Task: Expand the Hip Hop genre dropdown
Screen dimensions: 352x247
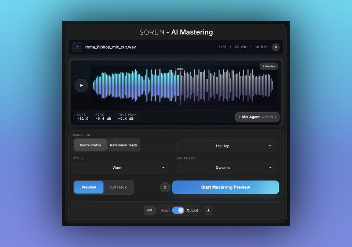Action: pyautogui.click(x=225, y=146)
